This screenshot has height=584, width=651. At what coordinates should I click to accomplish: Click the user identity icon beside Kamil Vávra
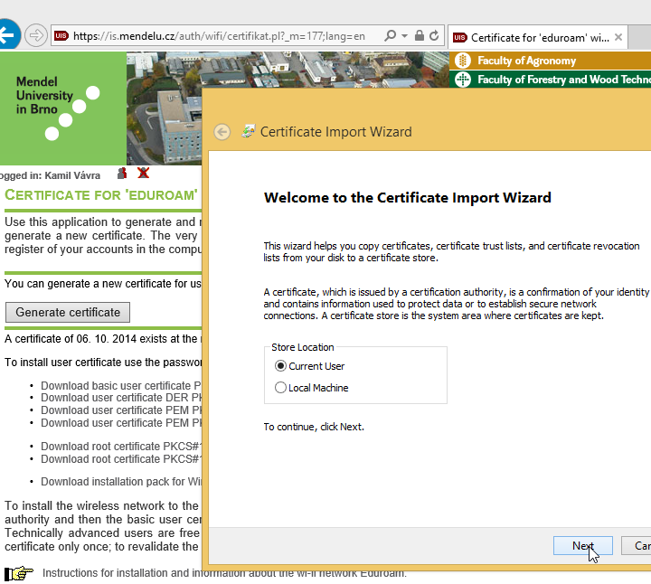(x=122, y=173)
